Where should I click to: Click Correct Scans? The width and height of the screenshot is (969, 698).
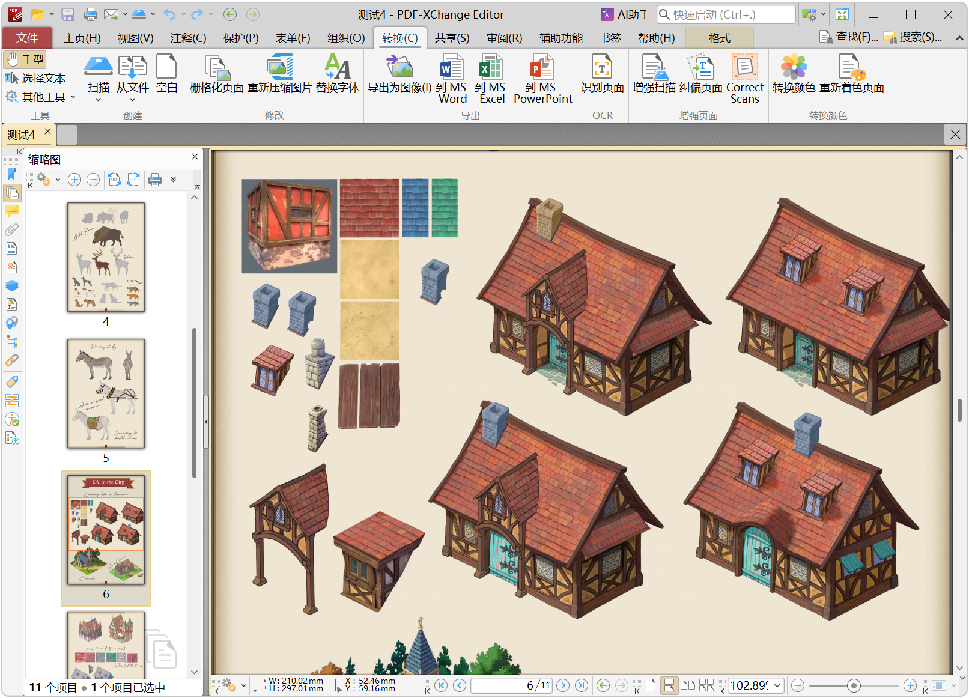coord(745,79)
